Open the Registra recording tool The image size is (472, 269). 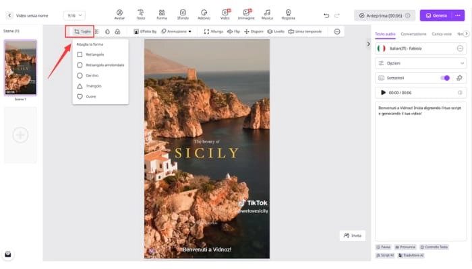pos(288,14)
